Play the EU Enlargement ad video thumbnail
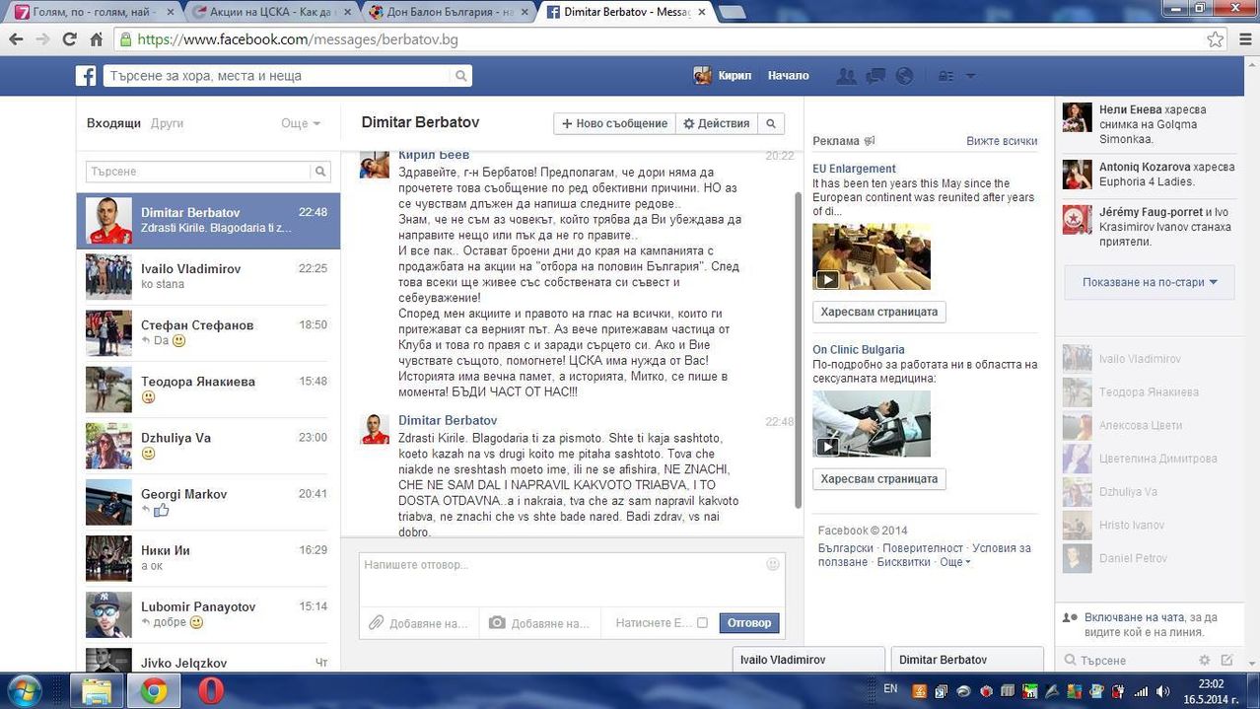Screen dimensions: 1260x709 (x=871, y=256)
